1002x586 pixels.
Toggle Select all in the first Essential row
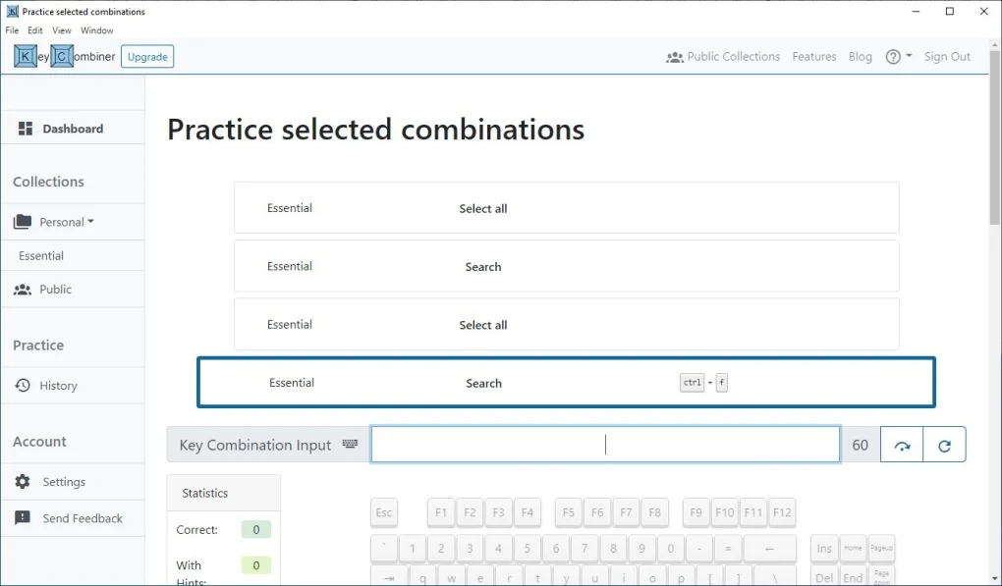click(x=482, y=208)
